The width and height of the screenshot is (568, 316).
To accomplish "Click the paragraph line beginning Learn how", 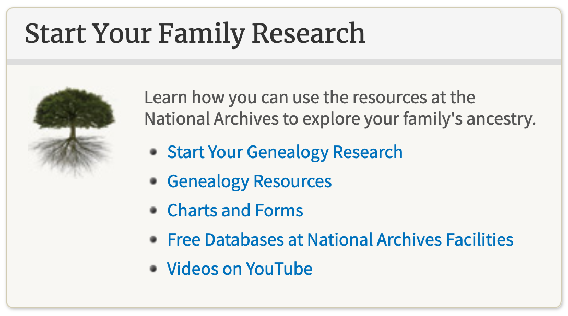I will click(x=310, y=98).
